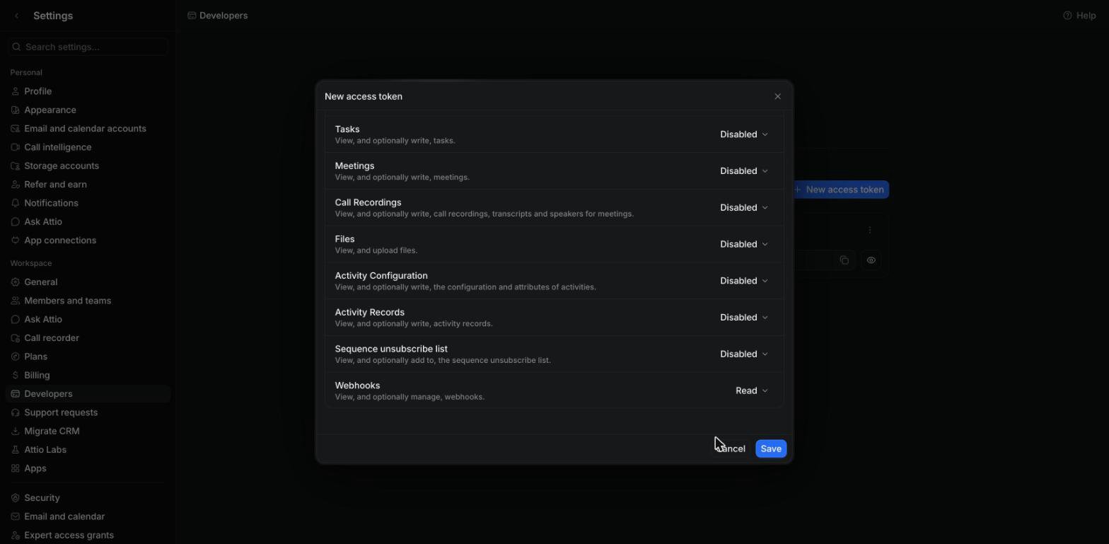The height and width of the screenshot is (544, 1109).
Task: Go back from Settings with the arrow
Action: click(16, 16)
